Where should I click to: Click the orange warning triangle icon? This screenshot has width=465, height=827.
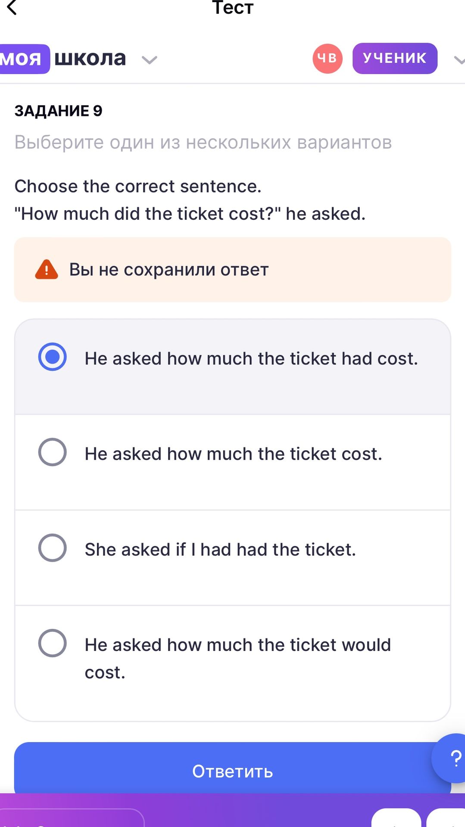click(47, 270)
